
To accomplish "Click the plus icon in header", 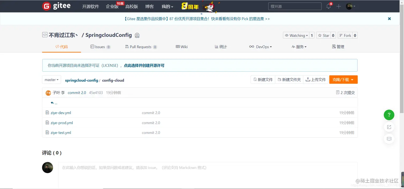I will pos(339,6).
